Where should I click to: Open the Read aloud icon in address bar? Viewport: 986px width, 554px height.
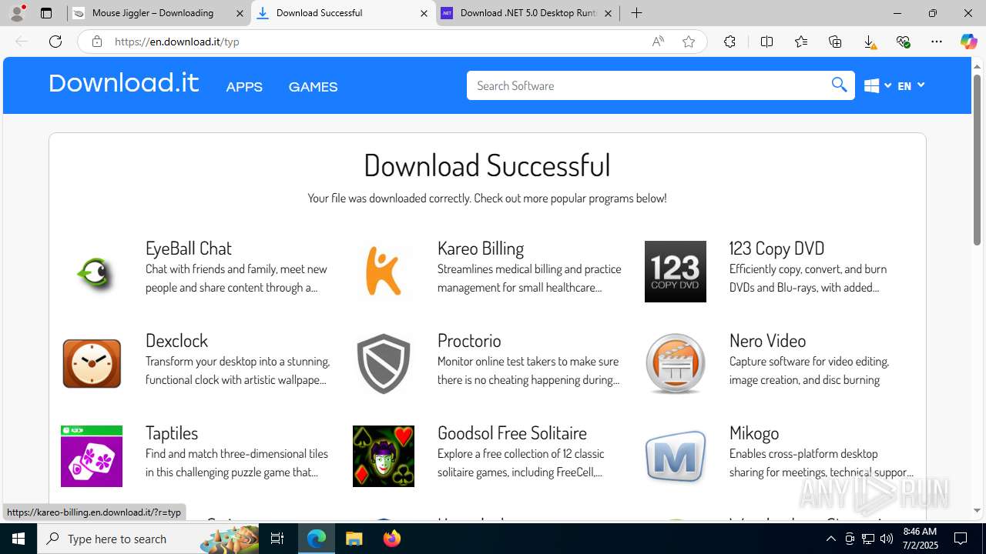[x=658, y=42]
